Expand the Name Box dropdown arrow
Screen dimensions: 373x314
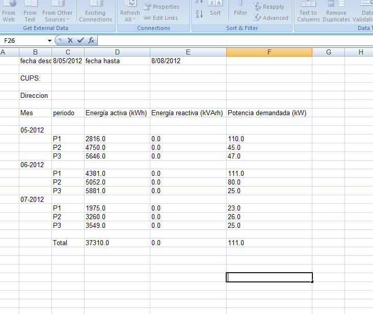[x=49, y=40]
